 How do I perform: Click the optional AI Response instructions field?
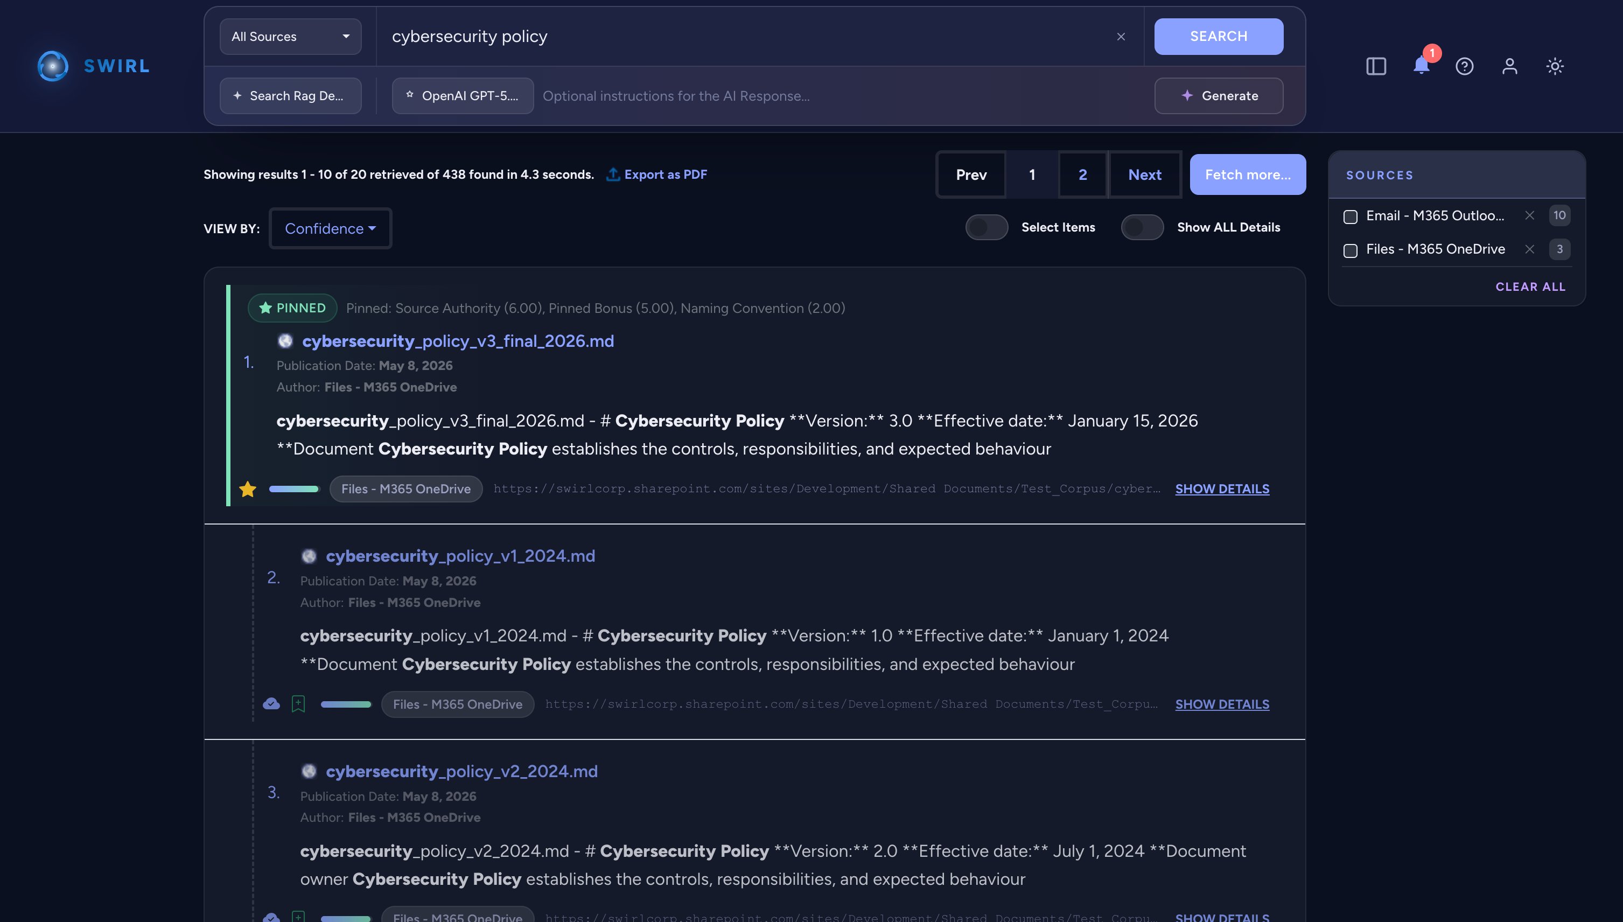click(x=843, y=96)
